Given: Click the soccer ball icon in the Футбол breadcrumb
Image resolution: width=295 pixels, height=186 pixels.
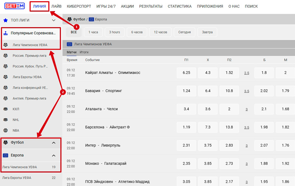Looking at the screenshot, I should pos(70,19).
